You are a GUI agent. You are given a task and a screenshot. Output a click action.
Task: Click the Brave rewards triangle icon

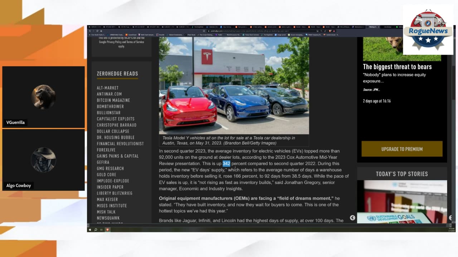[334, 31]
